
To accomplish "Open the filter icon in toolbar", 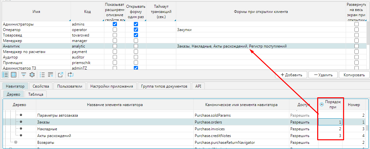I will 24,75.
